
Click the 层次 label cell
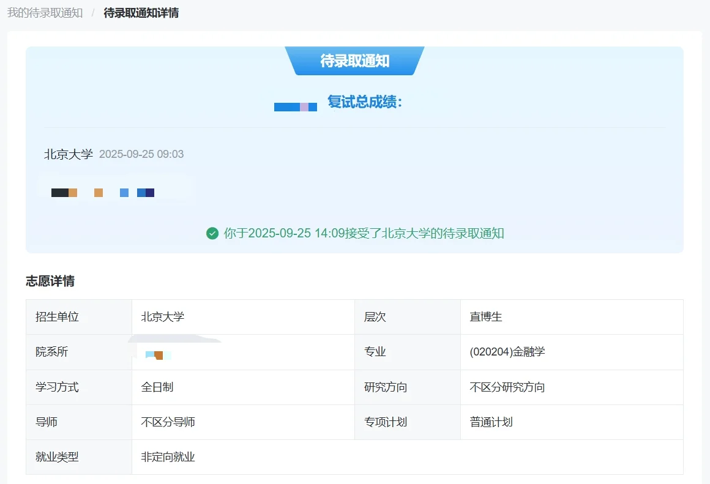tap(408, 317)
